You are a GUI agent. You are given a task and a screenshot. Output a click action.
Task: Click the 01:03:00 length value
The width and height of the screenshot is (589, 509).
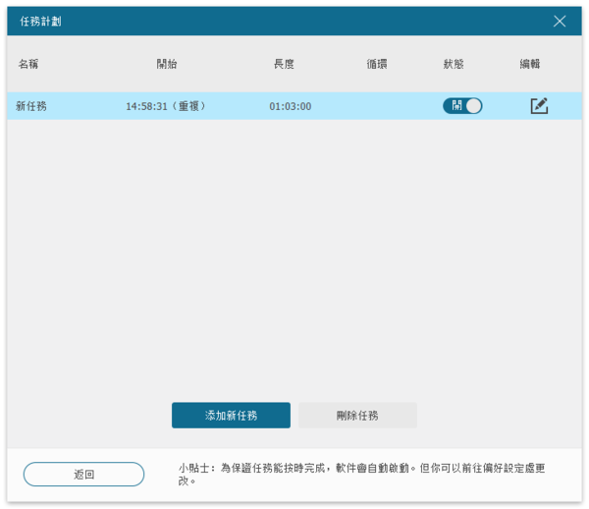click(291, 106)
